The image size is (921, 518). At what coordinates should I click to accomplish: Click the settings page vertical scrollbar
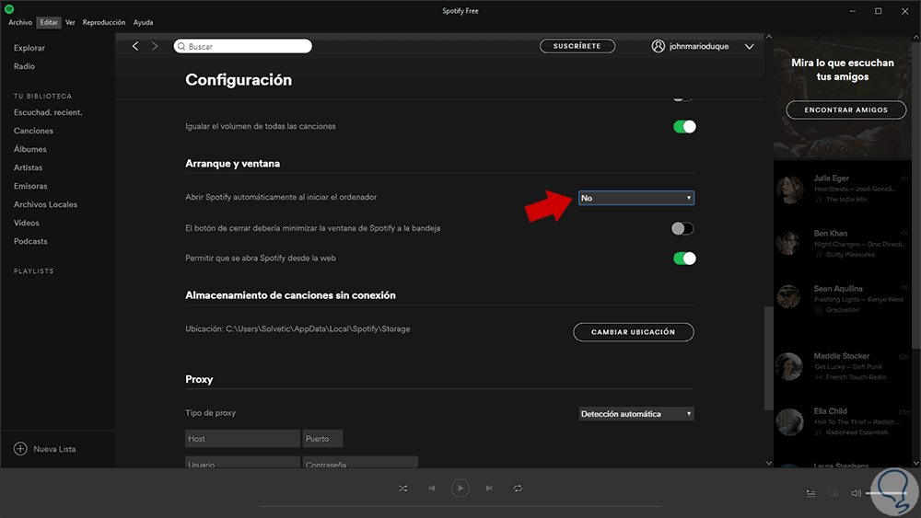click(768, 358)
